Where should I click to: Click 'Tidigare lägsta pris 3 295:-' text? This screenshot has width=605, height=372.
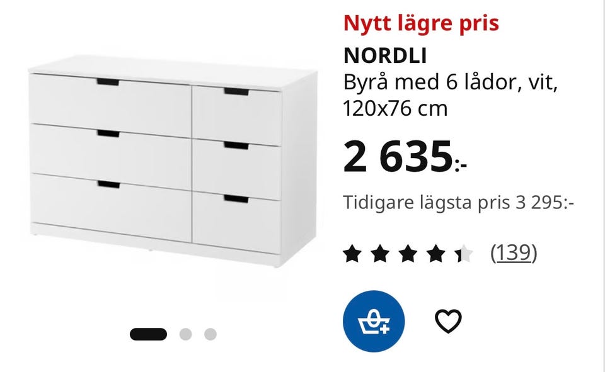[458, 203]
